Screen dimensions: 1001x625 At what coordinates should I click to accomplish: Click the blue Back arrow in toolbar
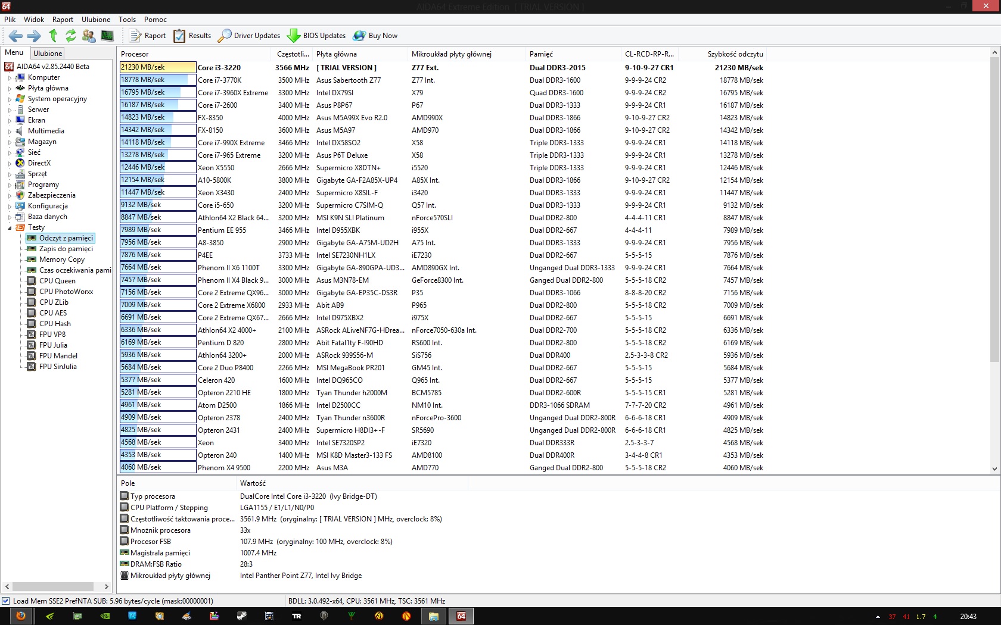tap(16, 36)
